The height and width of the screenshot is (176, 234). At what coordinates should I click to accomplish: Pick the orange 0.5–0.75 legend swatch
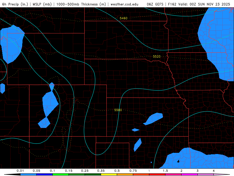click(125, 175)
